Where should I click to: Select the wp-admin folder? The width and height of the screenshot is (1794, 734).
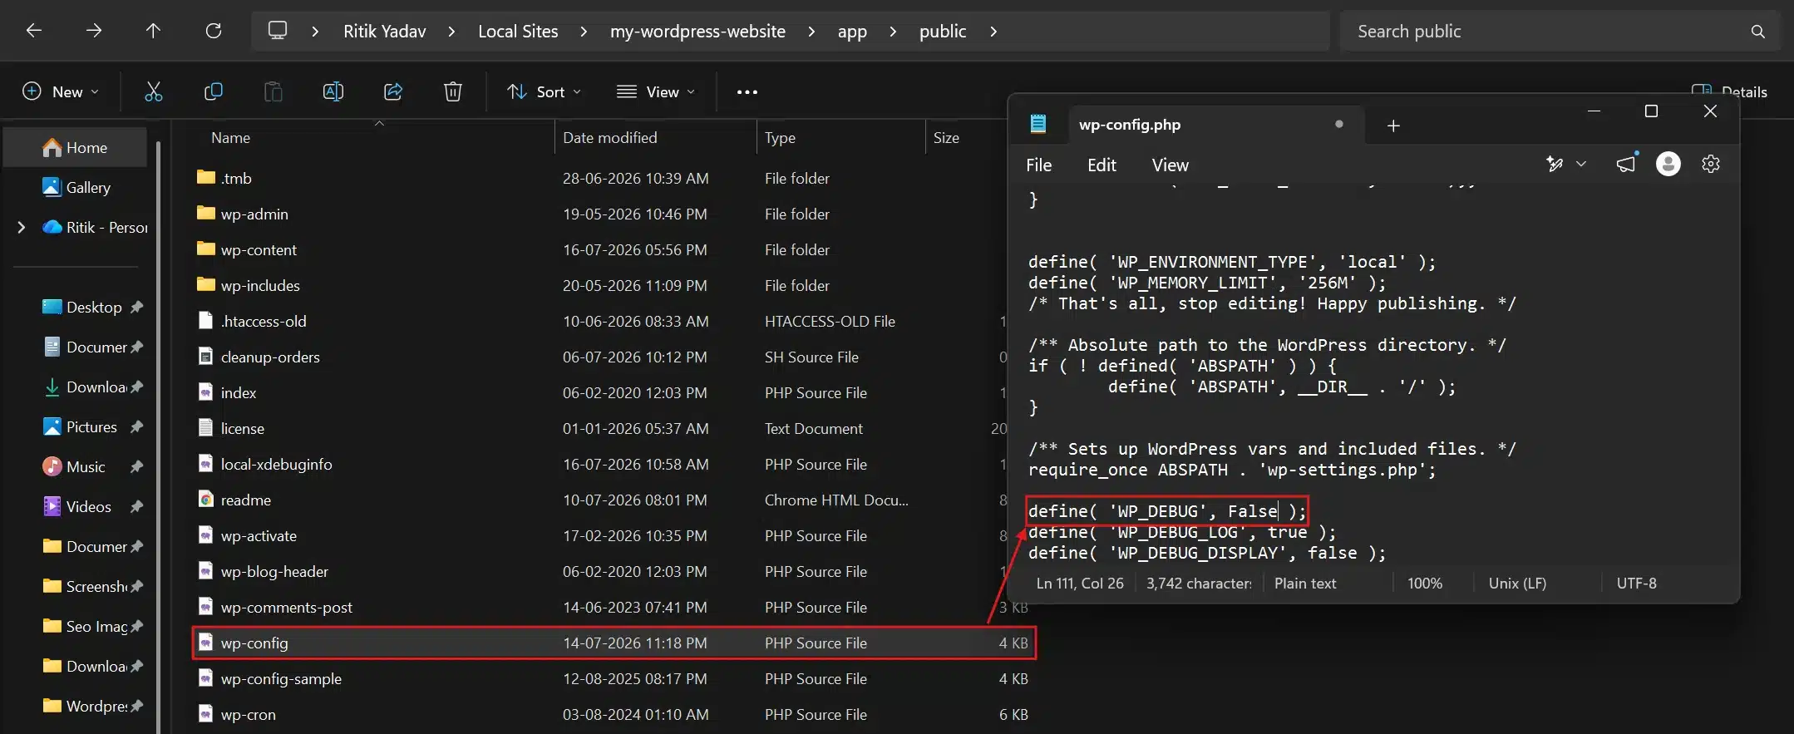point(254,214)
